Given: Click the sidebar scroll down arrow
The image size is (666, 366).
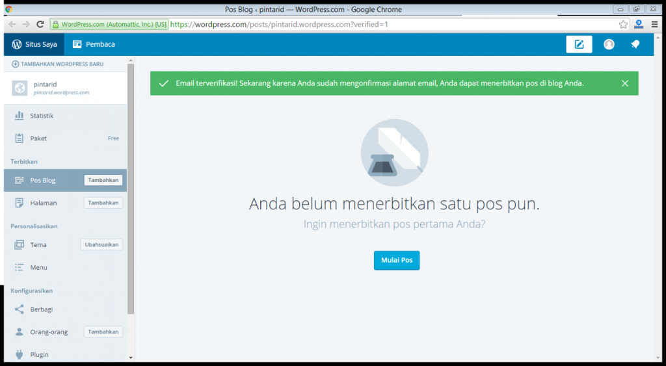Looking at the screenshot, I should [x=130, y=358].
